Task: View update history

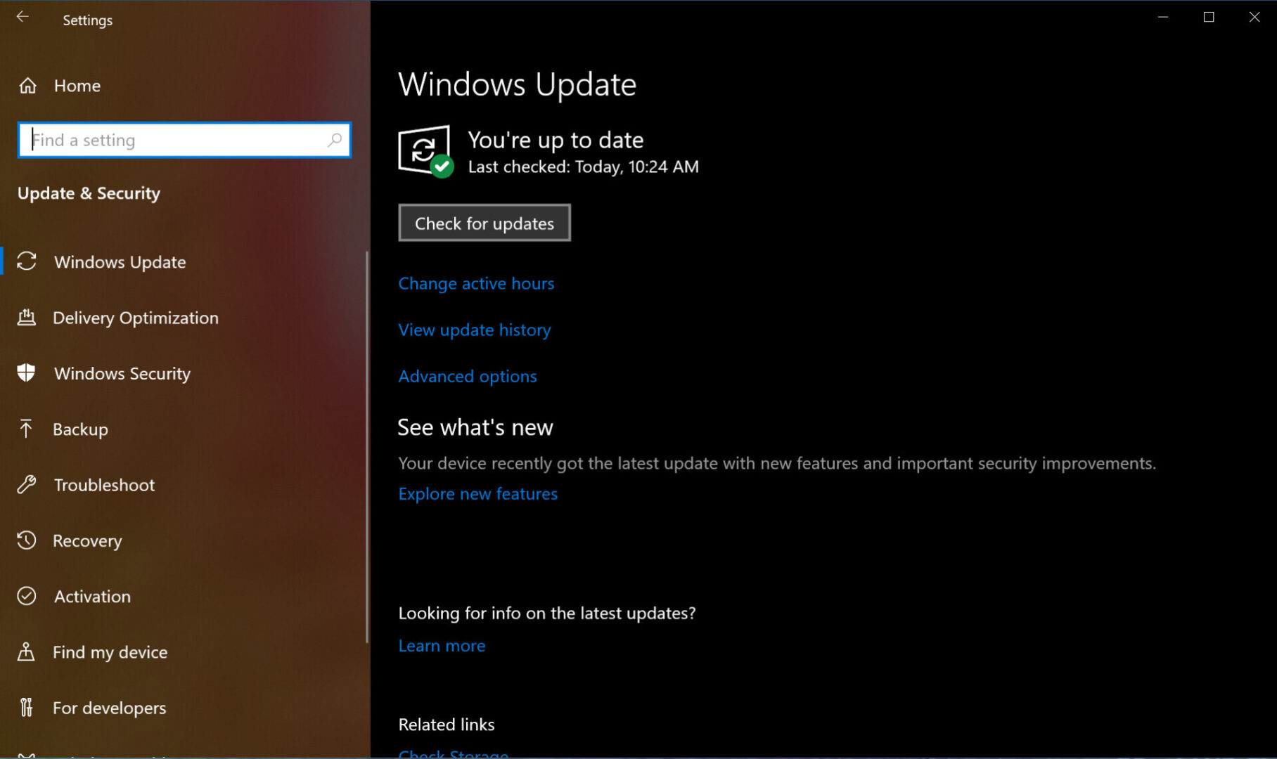Action: pos(475,329)
